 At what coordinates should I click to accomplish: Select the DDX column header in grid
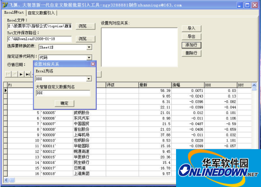[x=220, y=85]
